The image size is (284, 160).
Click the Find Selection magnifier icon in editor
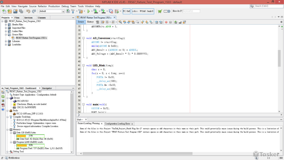pyautogui.click(x=120, y=22)
